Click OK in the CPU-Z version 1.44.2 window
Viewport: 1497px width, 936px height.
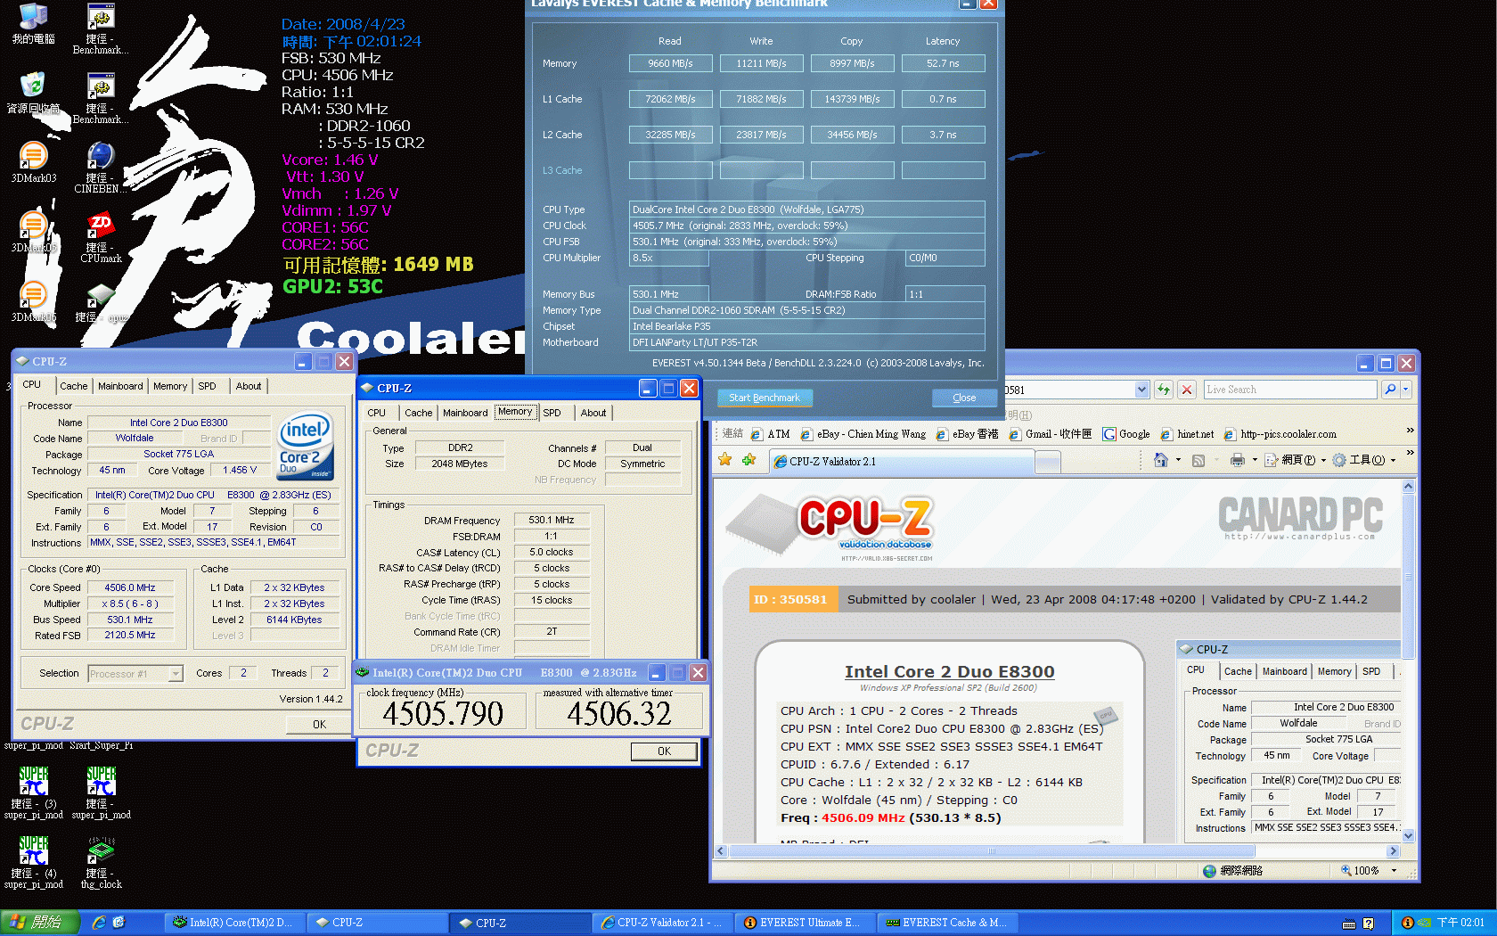point(319,725)
